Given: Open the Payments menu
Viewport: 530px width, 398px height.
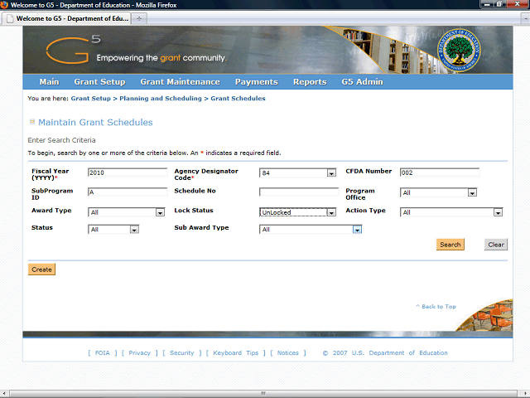Looking at the screenshot, I should click(x=257, y=82).
